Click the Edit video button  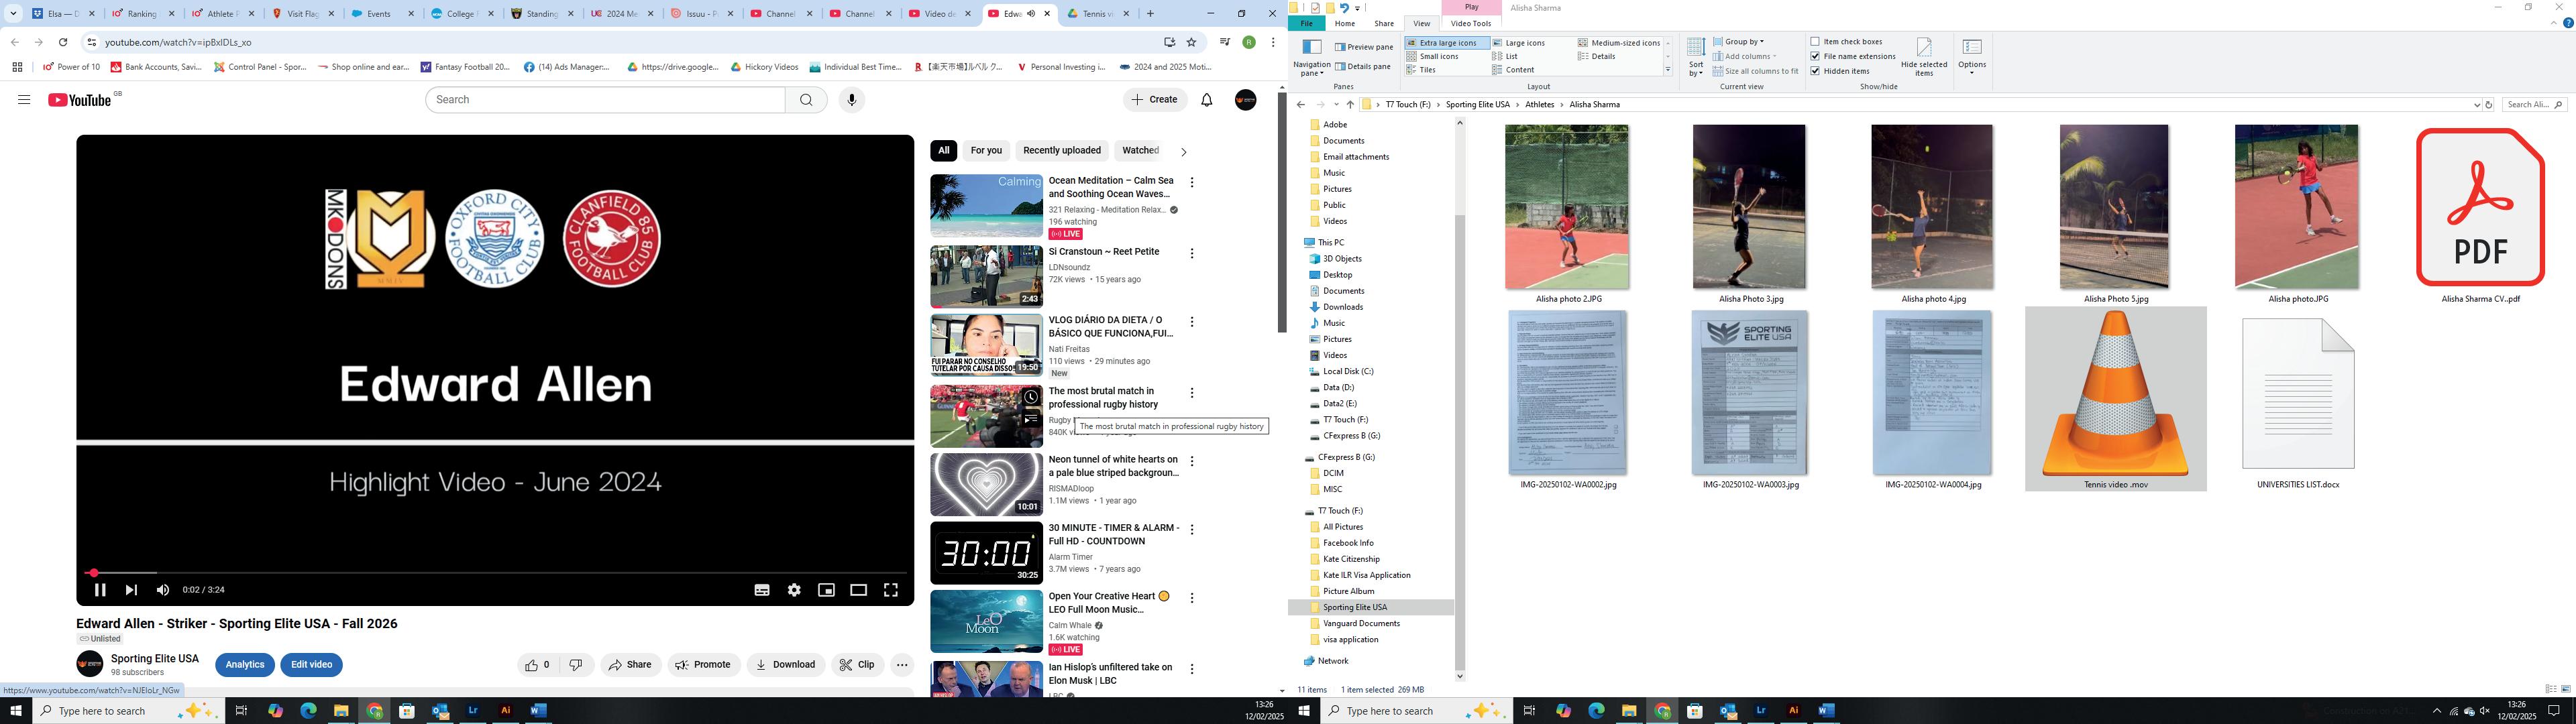click(x=311, y=665)
